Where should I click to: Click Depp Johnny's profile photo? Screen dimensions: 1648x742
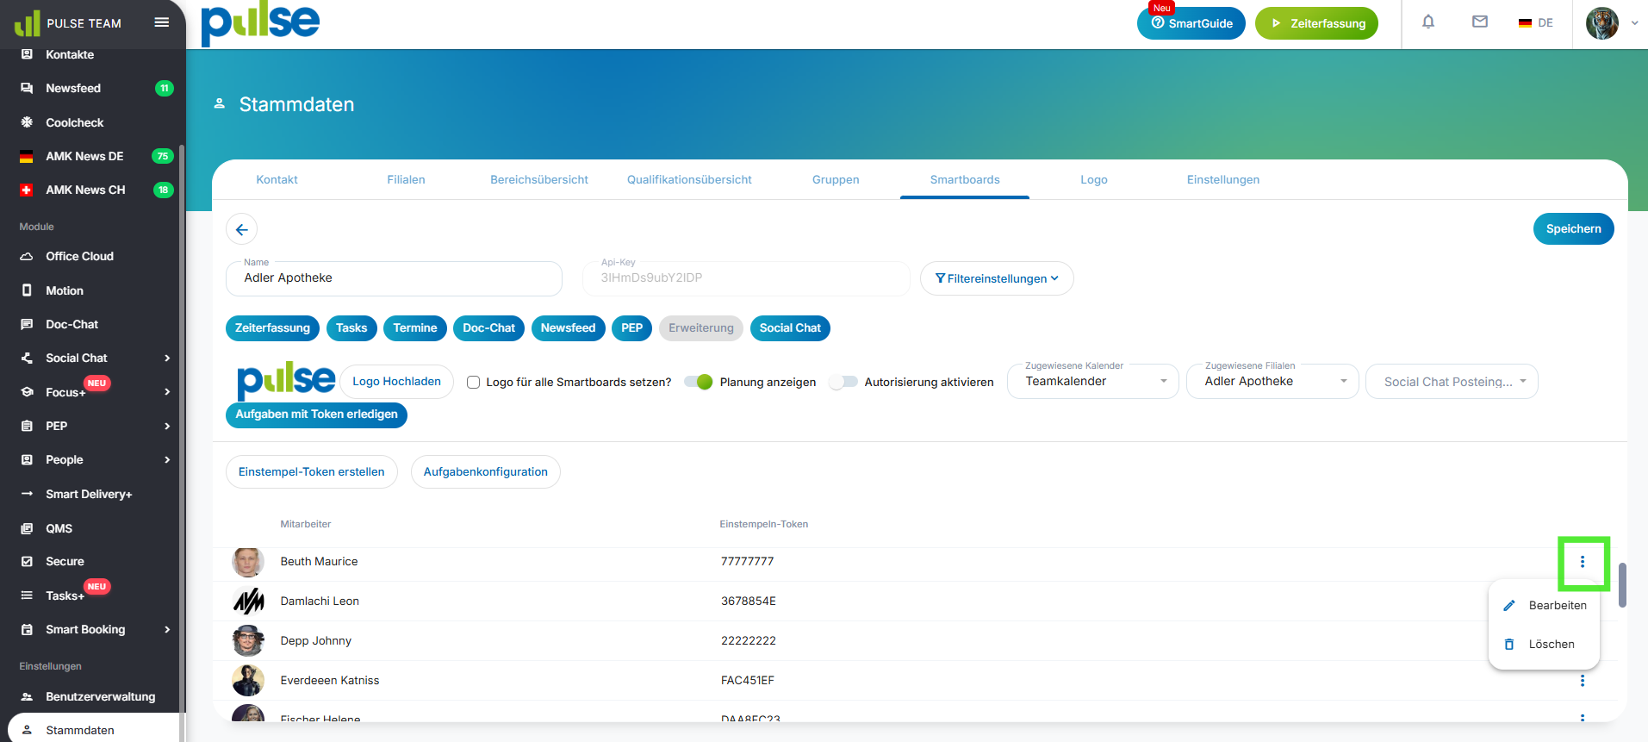coord(248,640)
